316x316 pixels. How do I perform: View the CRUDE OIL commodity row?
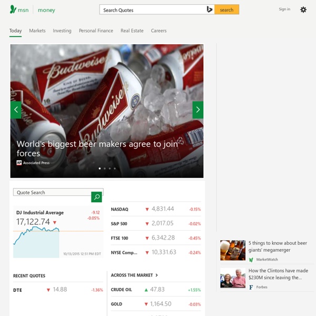[156, 290]
